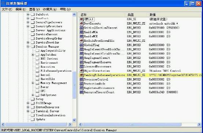The height and width of the screenshot is (133, 203).
Task: Click tree pane scroll up arrow
Action: click(74, 14)
